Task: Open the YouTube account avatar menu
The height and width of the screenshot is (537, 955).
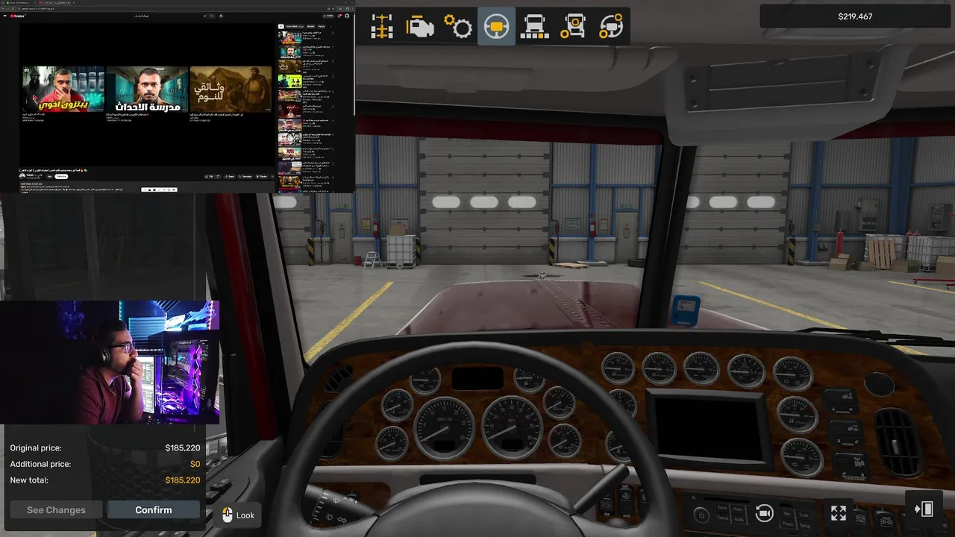Action: [x=347, y=16]
